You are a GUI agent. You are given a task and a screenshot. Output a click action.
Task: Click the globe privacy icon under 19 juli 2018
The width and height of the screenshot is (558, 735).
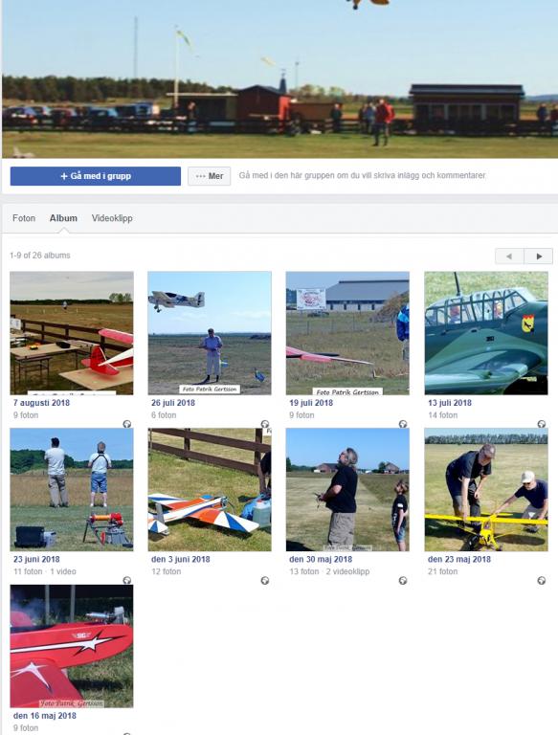click(x=403, y=424)
